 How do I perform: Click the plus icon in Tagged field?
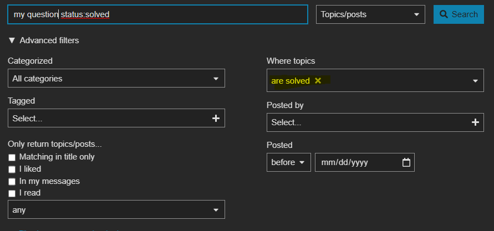coord(216,118)
